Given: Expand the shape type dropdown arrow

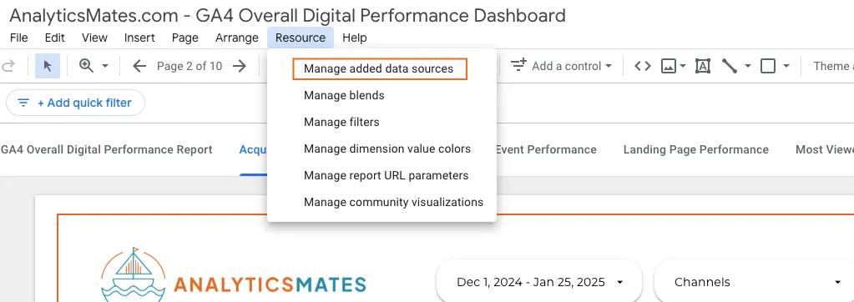Looking at the screenshot, I should [x=786, y=67].
